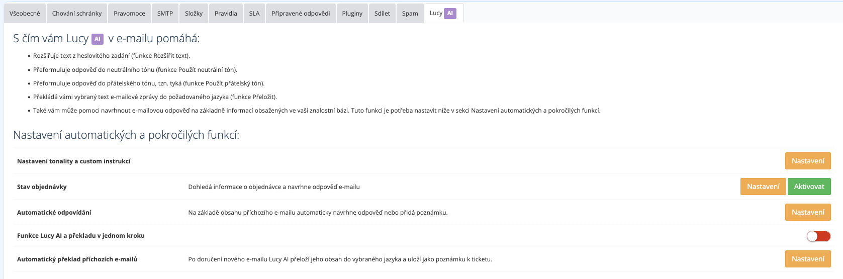The image size is (843, 279).
Task: Open the Všeobecné tab
Action: [25, 14]
